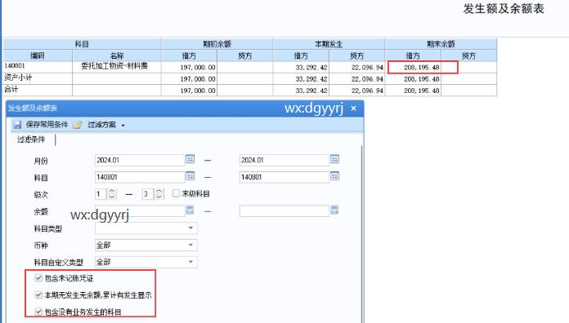Click the save icon for 保存常用条件
This screenshot has width=569, height=323.
(x=17, y=125)
